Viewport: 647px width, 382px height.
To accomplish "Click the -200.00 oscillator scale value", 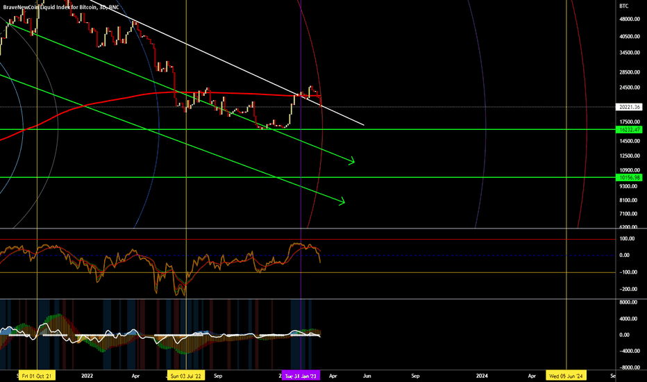I will point(627,289).
